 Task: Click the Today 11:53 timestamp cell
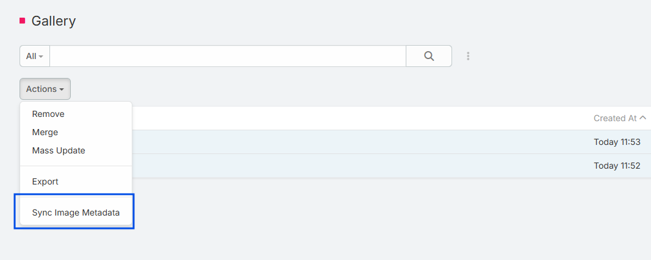tap(617, 142)
